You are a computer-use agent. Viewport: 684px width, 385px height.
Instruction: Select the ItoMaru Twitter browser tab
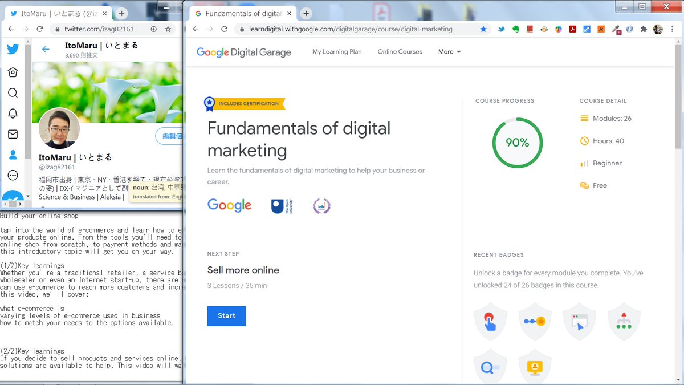[x=59, y=13]
